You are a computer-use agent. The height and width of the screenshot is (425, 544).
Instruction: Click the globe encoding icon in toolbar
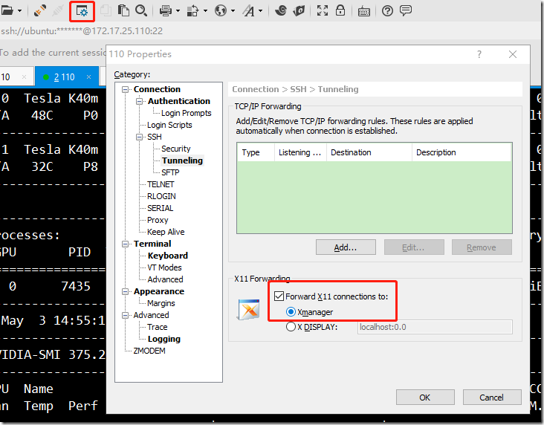(x=221, y=10)
